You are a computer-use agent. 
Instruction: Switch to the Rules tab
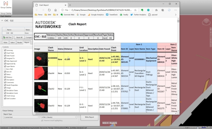click(5, 43)
